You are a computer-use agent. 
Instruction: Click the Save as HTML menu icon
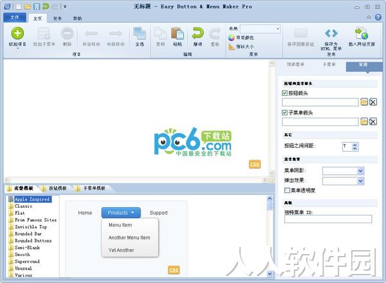pos(331,33)
